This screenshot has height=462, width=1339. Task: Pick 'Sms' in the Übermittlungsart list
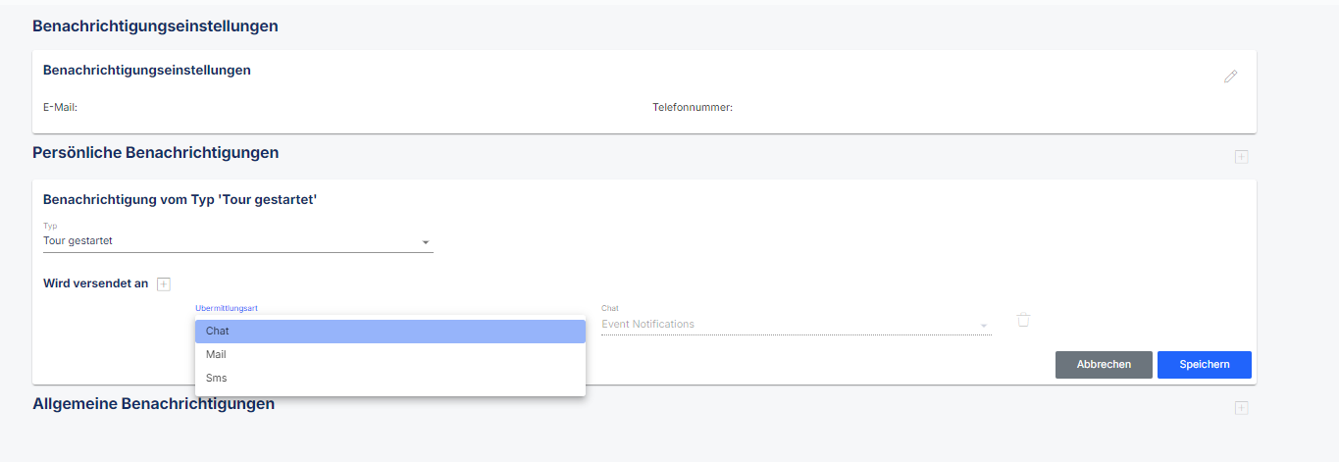point(390,379)
